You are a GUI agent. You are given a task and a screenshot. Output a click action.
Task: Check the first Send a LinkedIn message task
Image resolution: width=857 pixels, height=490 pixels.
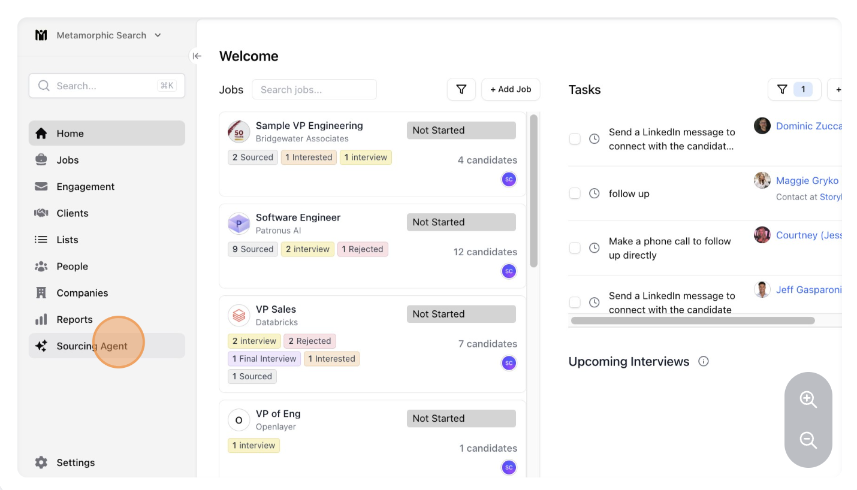pyautogui.click(x=575, y=139)
